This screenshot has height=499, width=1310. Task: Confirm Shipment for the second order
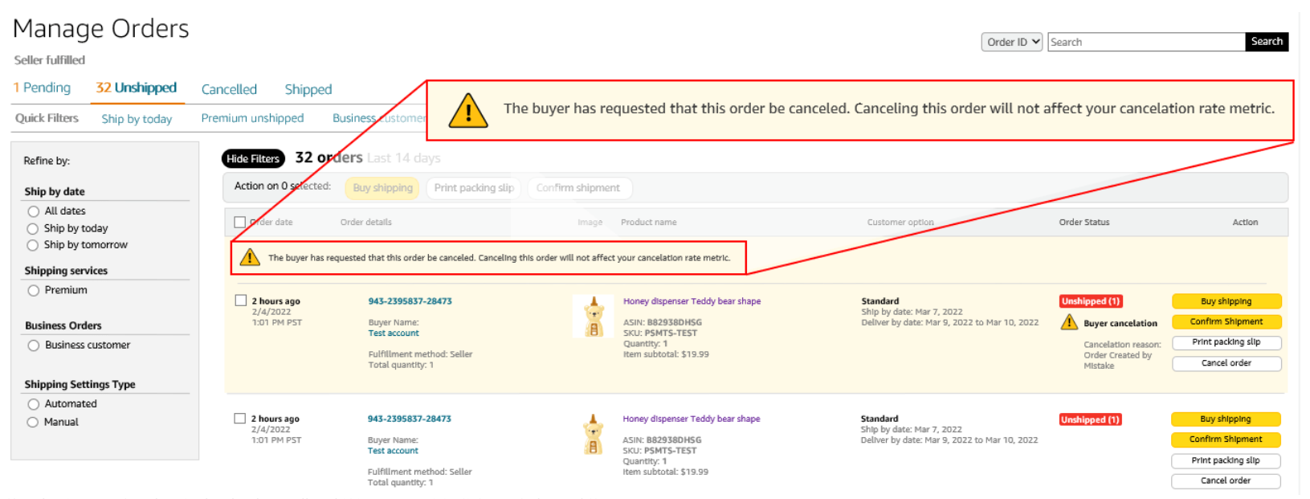click(x=1226, y=440)
